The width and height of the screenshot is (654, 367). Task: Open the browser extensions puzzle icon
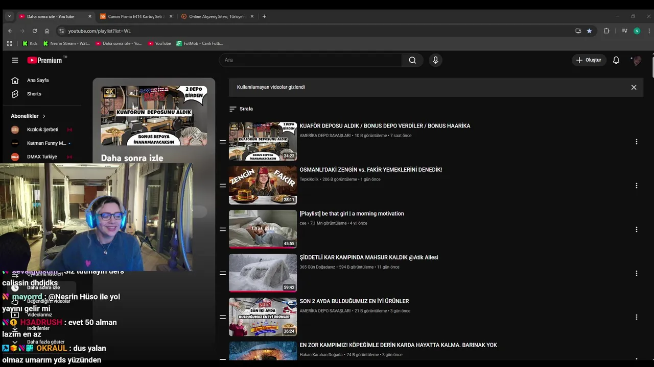[606, 31]
